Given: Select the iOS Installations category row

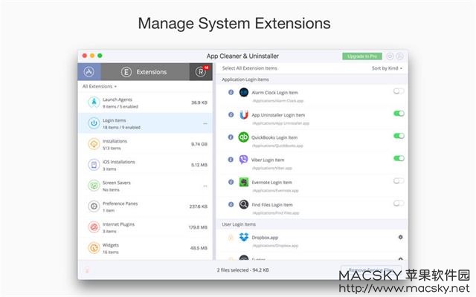Looking at the screenshot, I should [145, 165].
